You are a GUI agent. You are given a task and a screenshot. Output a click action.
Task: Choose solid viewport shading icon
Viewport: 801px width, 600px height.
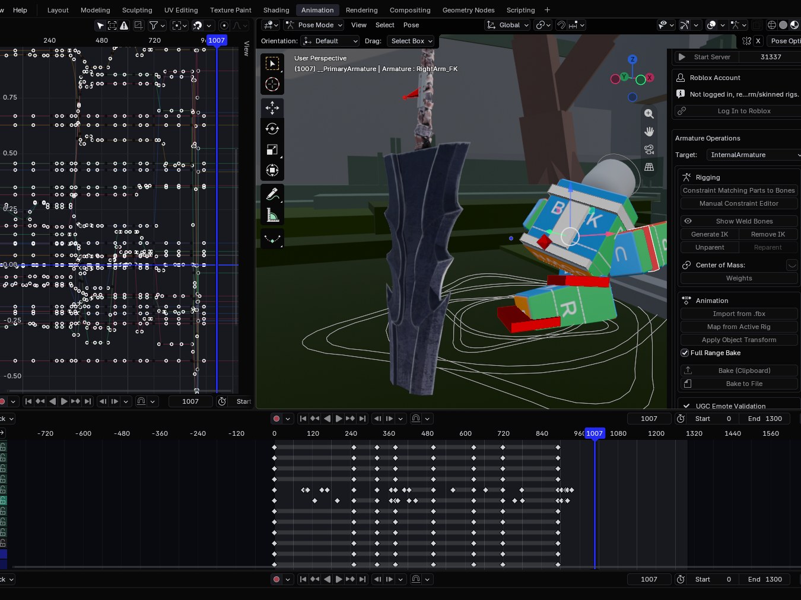[783, 25]
